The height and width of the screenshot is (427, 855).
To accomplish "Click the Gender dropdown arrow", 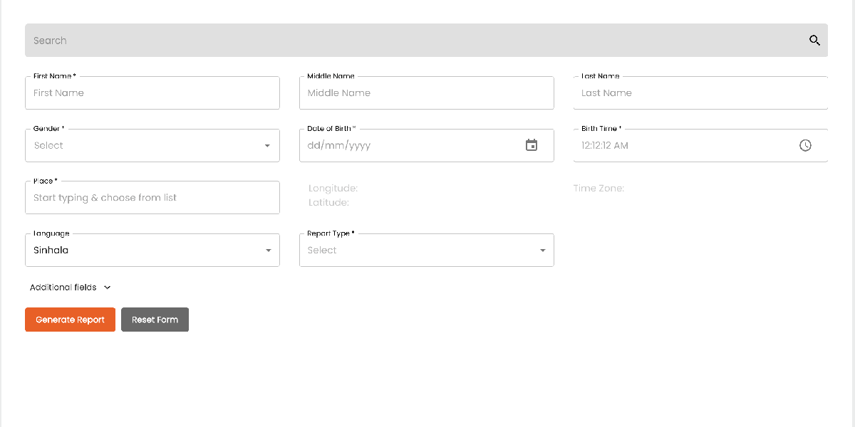I will pos(267,146).
